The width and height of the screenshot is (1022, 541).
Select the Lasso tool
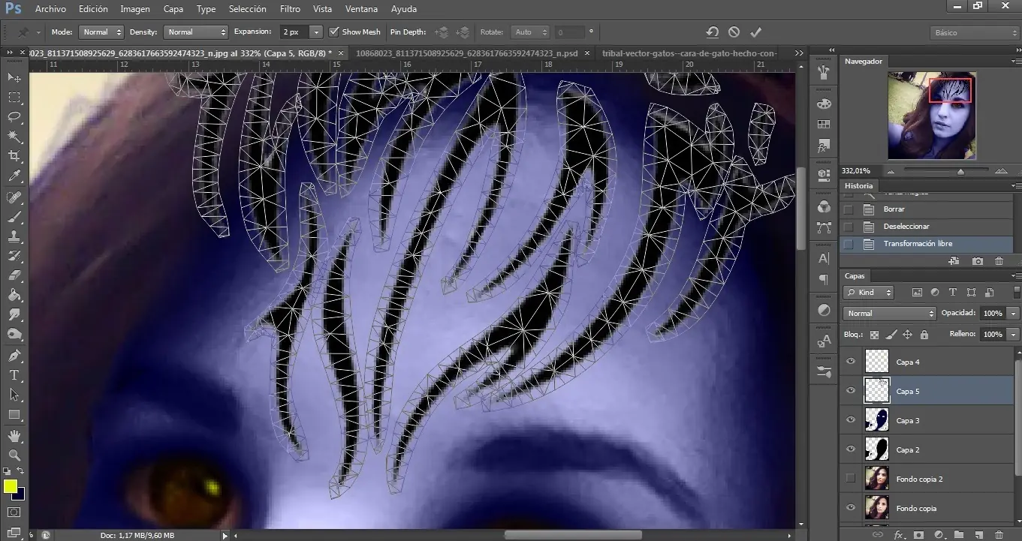14,117
